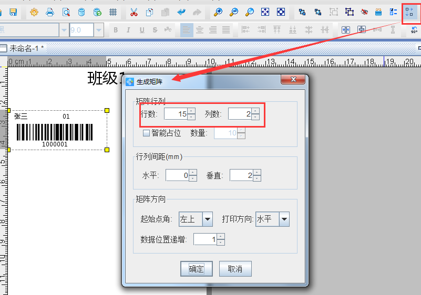Click the Generate Matrix toolbar icon

409,12
